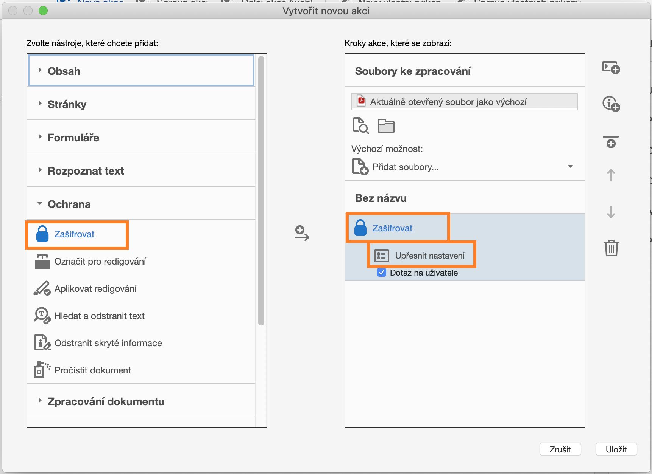Click the add instruction step icon
652x474 pixels.
pyautogui.click(x=611, y=104)
